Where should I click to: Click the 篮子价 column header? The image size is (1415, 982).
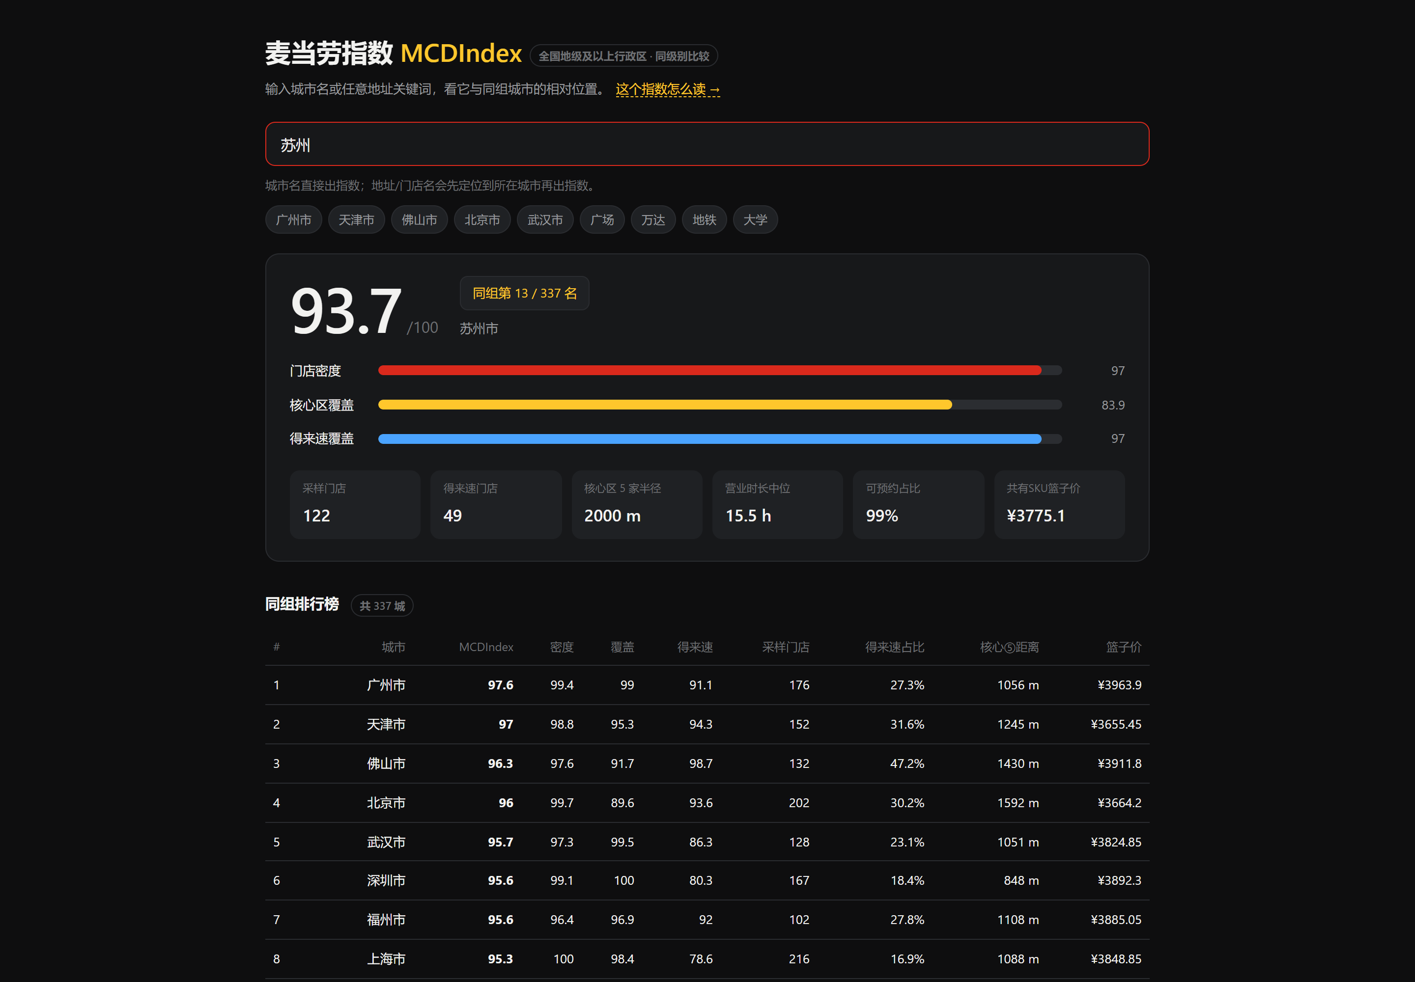(1124, 647)
